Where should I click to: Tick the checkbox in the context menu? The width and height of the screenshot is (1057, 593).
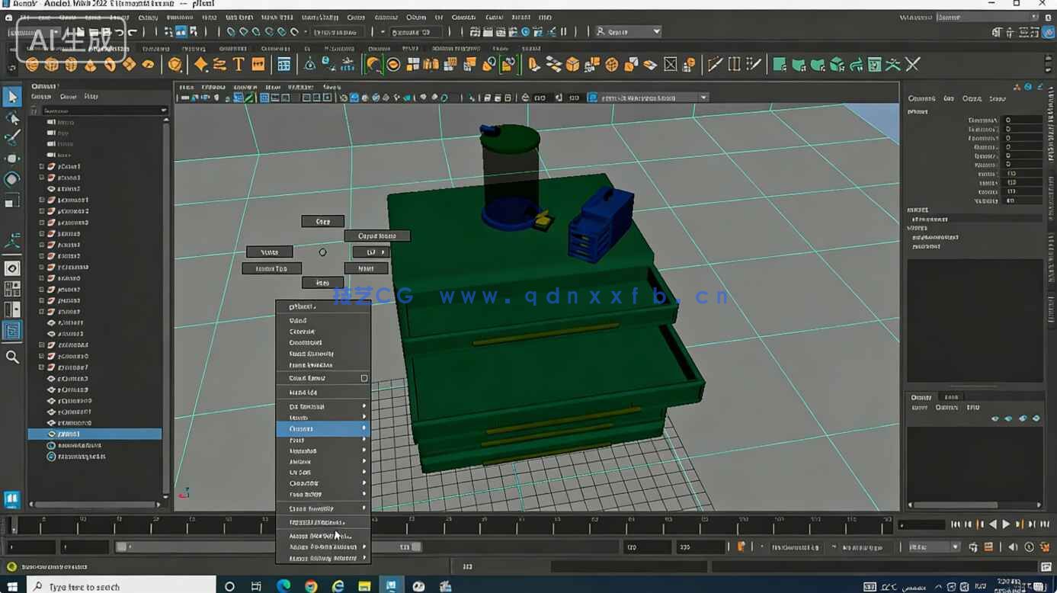pyautogui.click(x=364, y=378)
